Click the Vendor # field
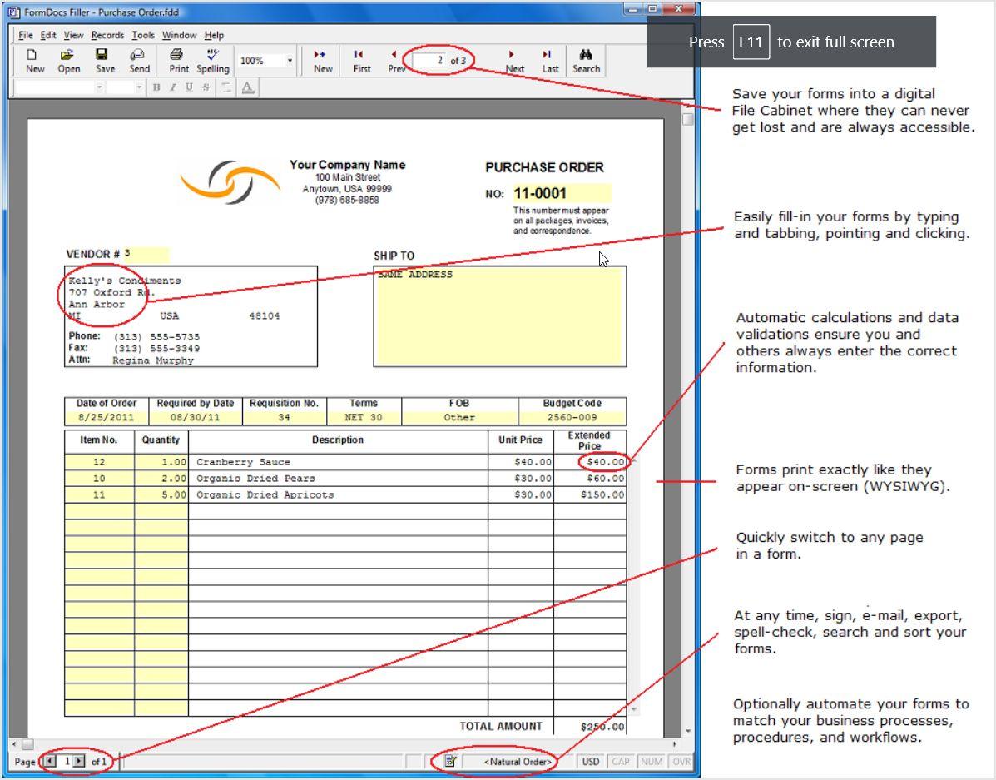This screenshot has width=996, height=780. tap(146, 254)
